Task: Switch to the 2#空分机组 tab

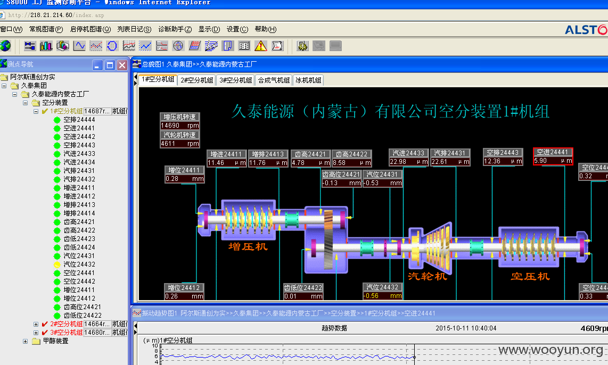Action: (197, 80)
